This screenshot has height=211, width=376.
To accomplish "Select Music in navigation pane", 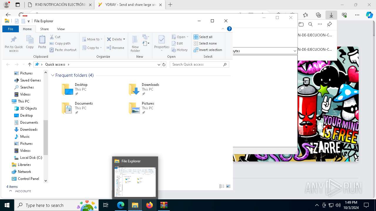I will [x=22, y=137].
